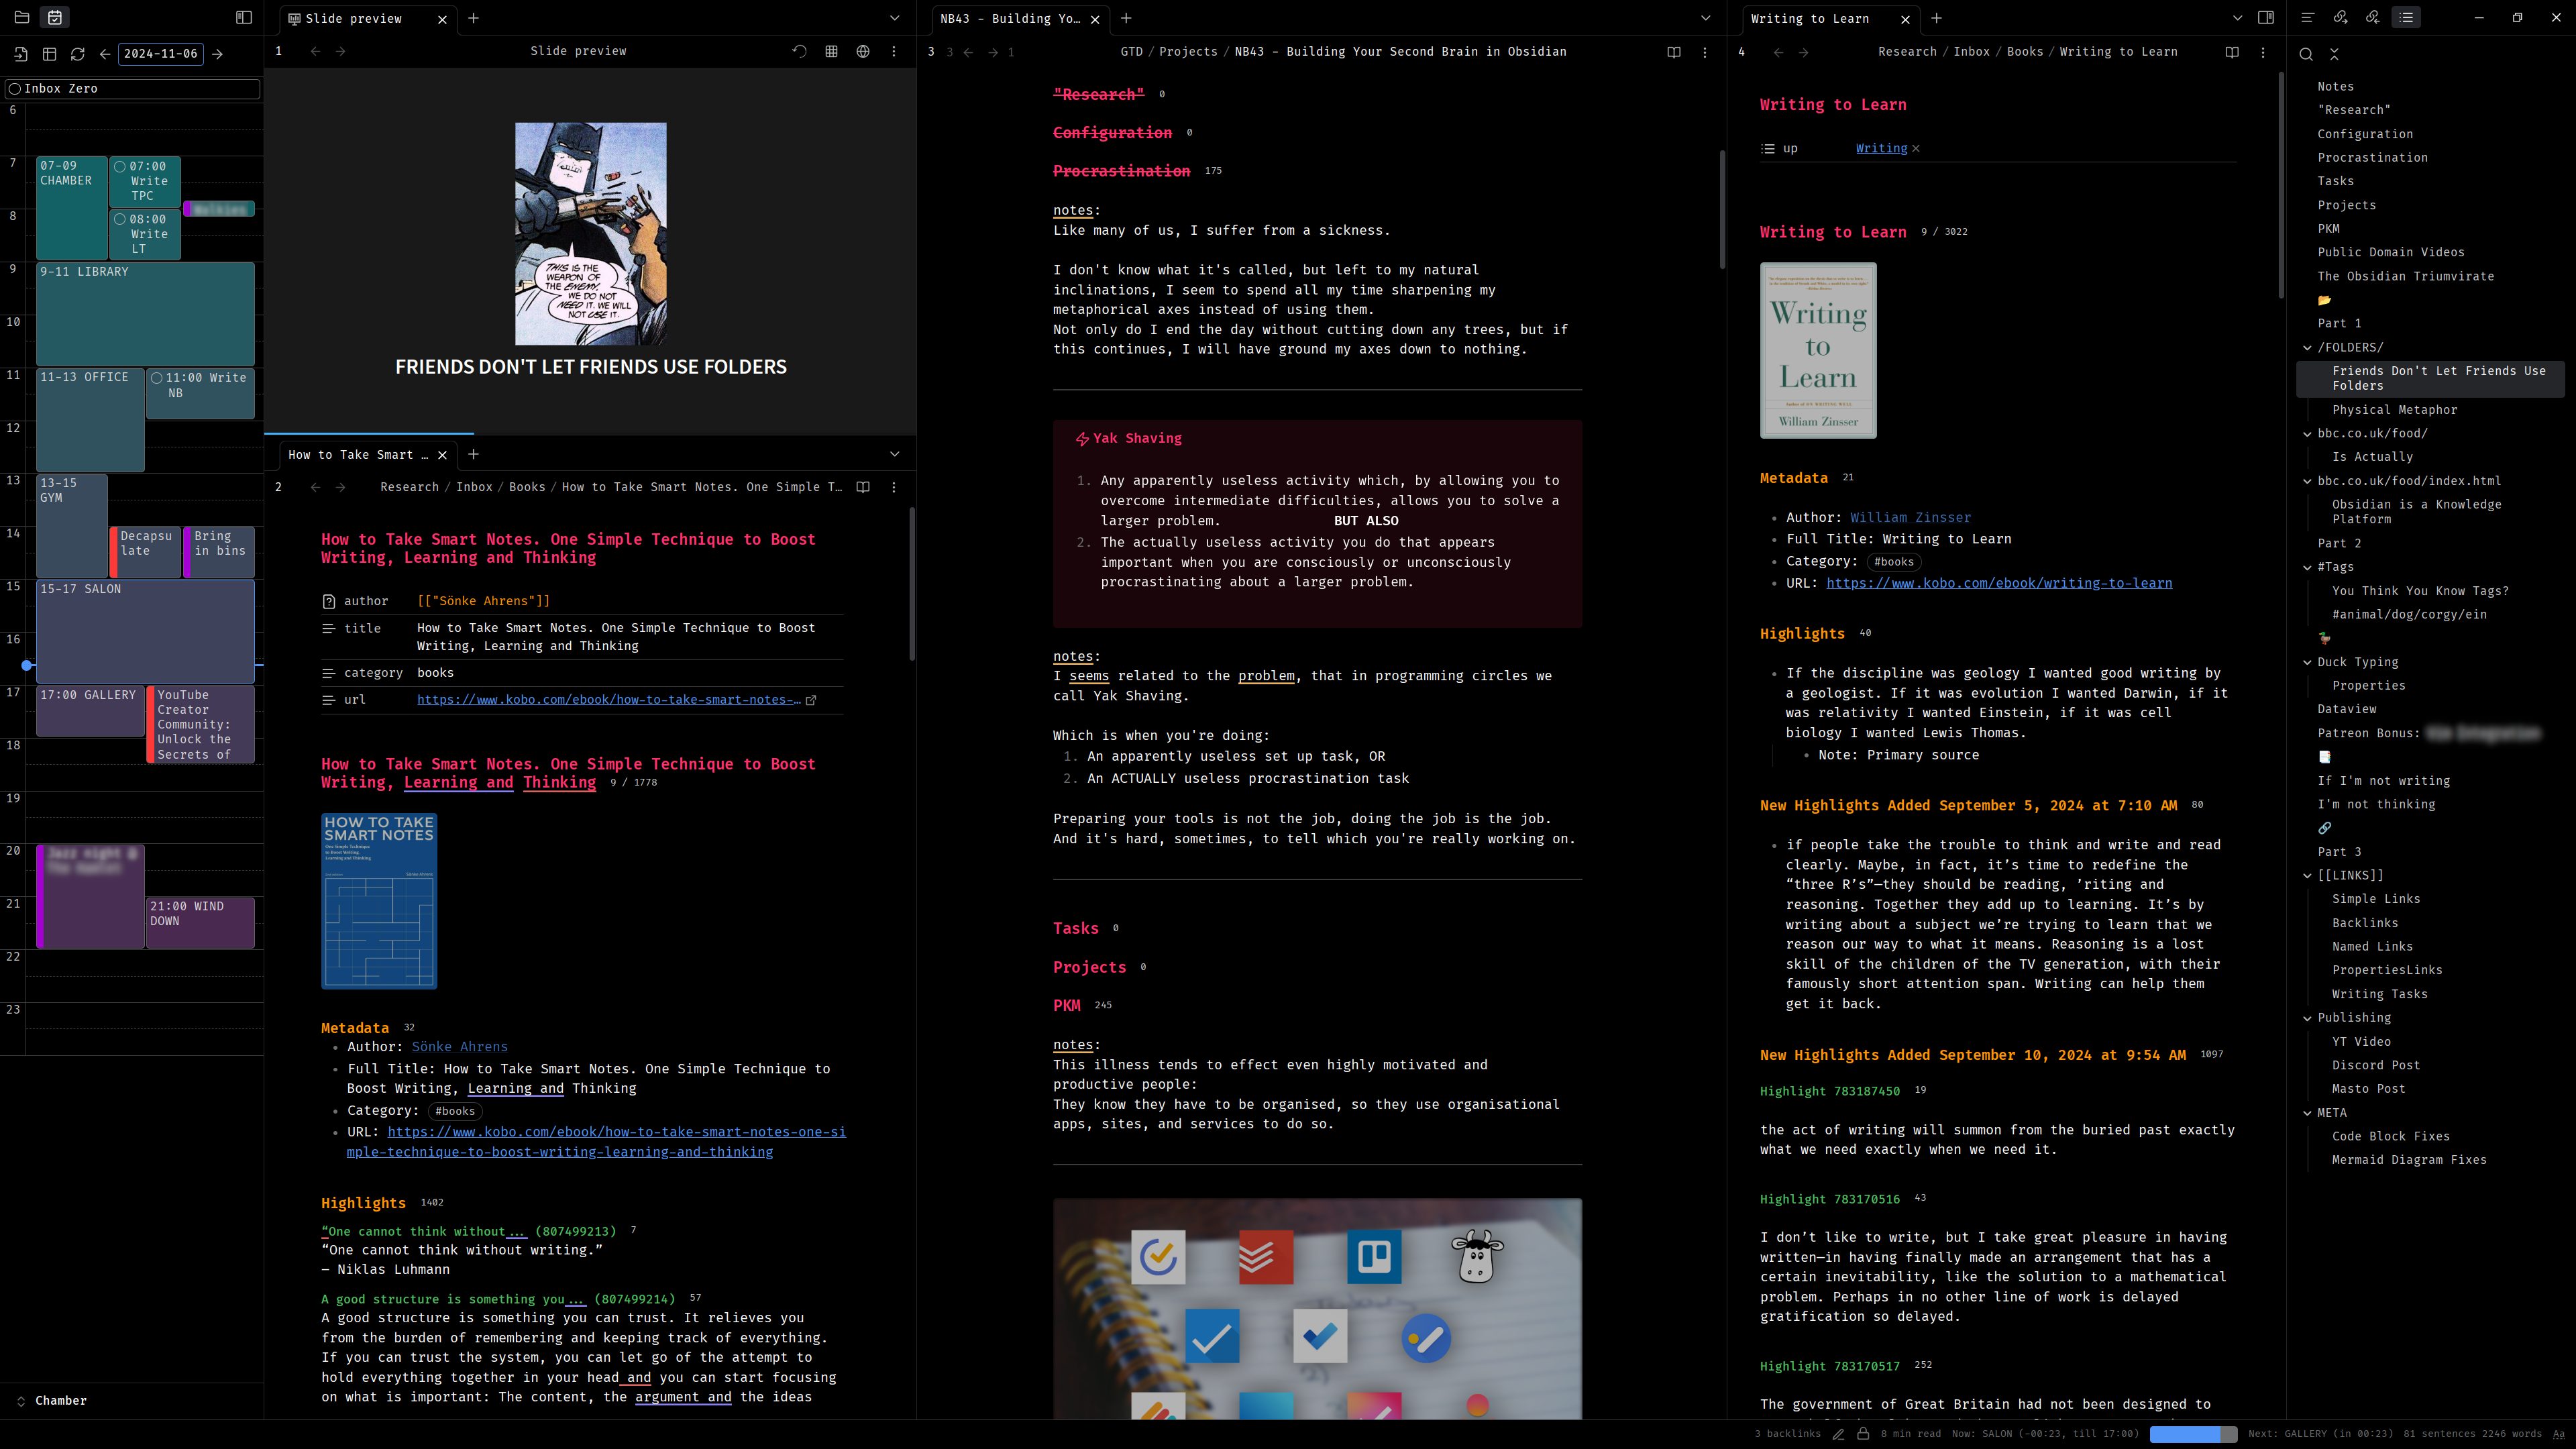The height and width of the screenshot is (1449, 2576).
Task: Click the 3 backlinks status bar entry
Action: tap(1787, 1434)
